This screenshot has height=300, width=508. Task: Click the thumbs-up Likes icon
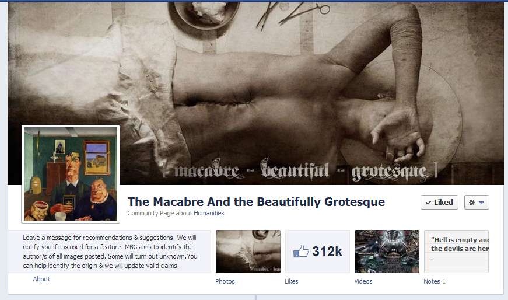pos(301,252)
